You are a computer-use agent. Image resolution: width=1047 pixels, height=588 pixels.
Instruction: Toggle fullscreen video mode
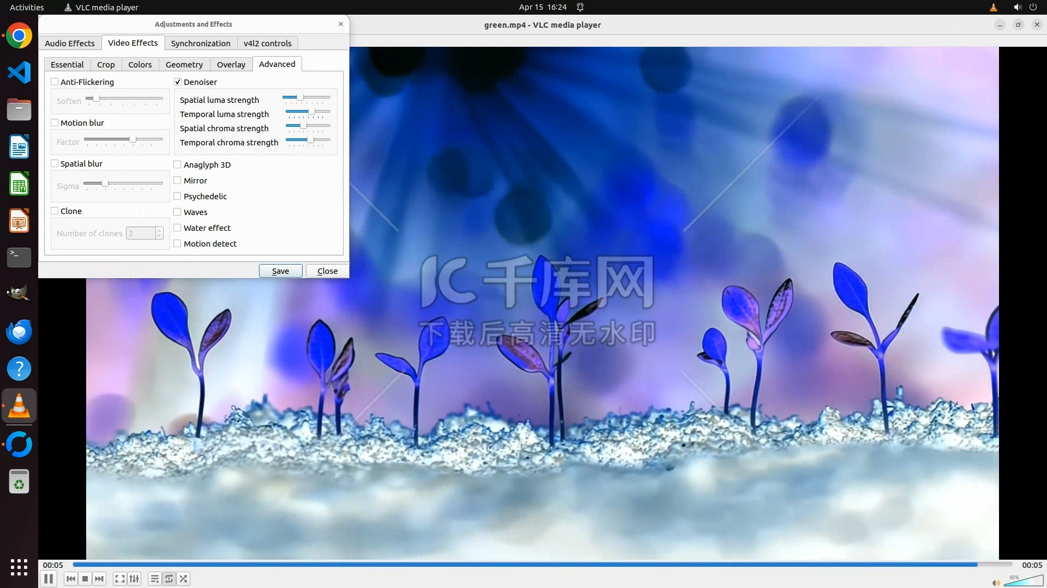[120, 579]
